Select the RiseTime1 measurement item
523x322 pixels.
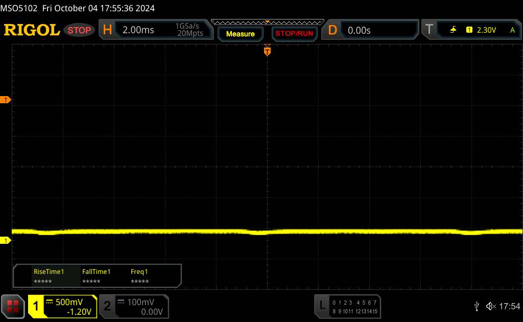[49, 276]
